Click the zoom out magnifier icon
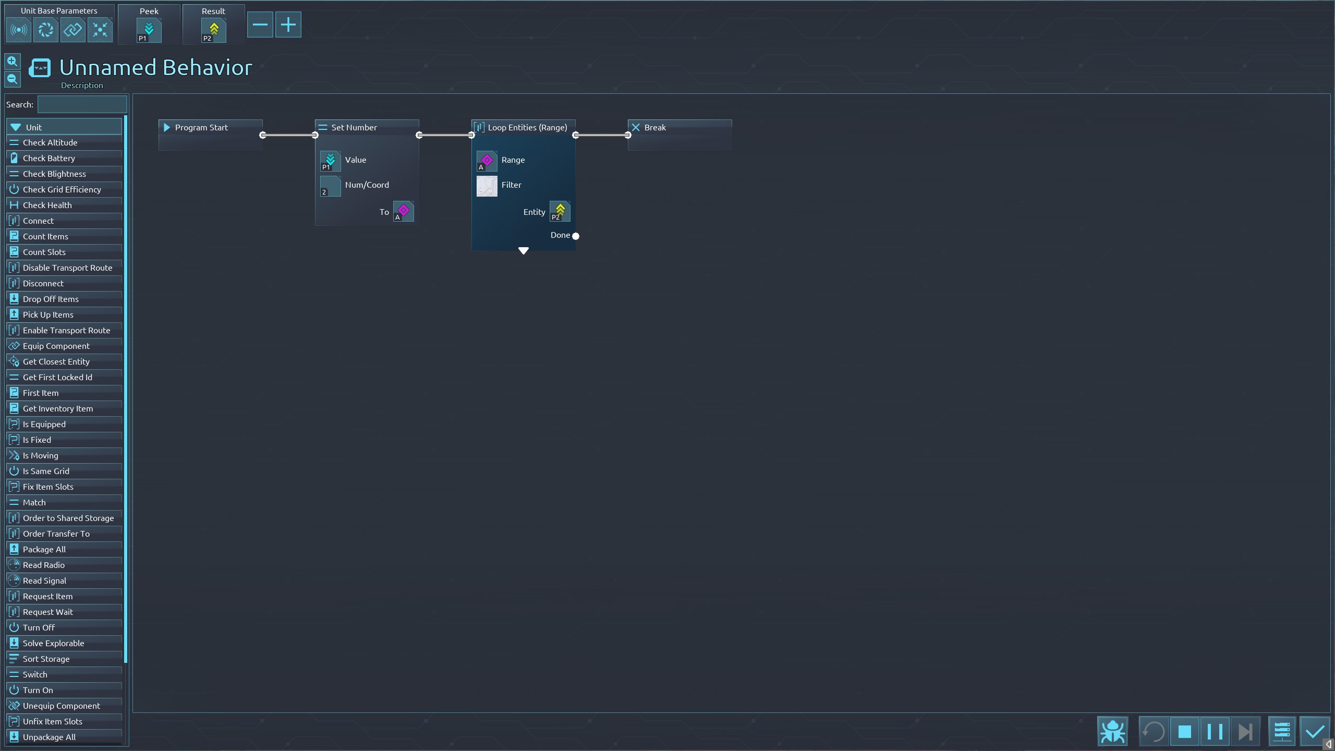The width and height of the screenshot is (1335, 751). click(13, 79)
